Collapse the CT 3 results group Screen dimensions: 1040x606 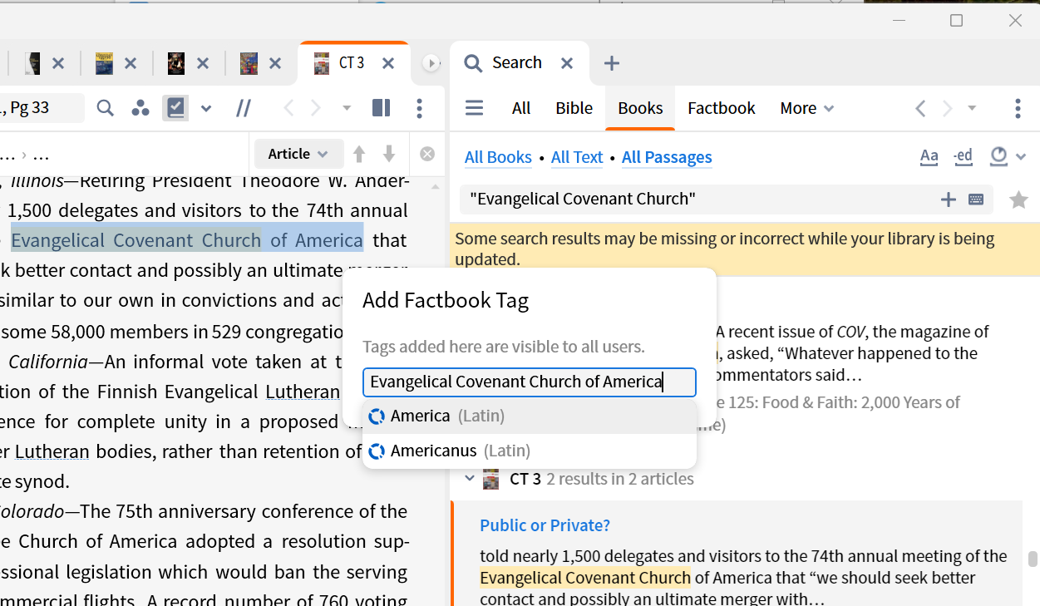[x=470, y=479]
